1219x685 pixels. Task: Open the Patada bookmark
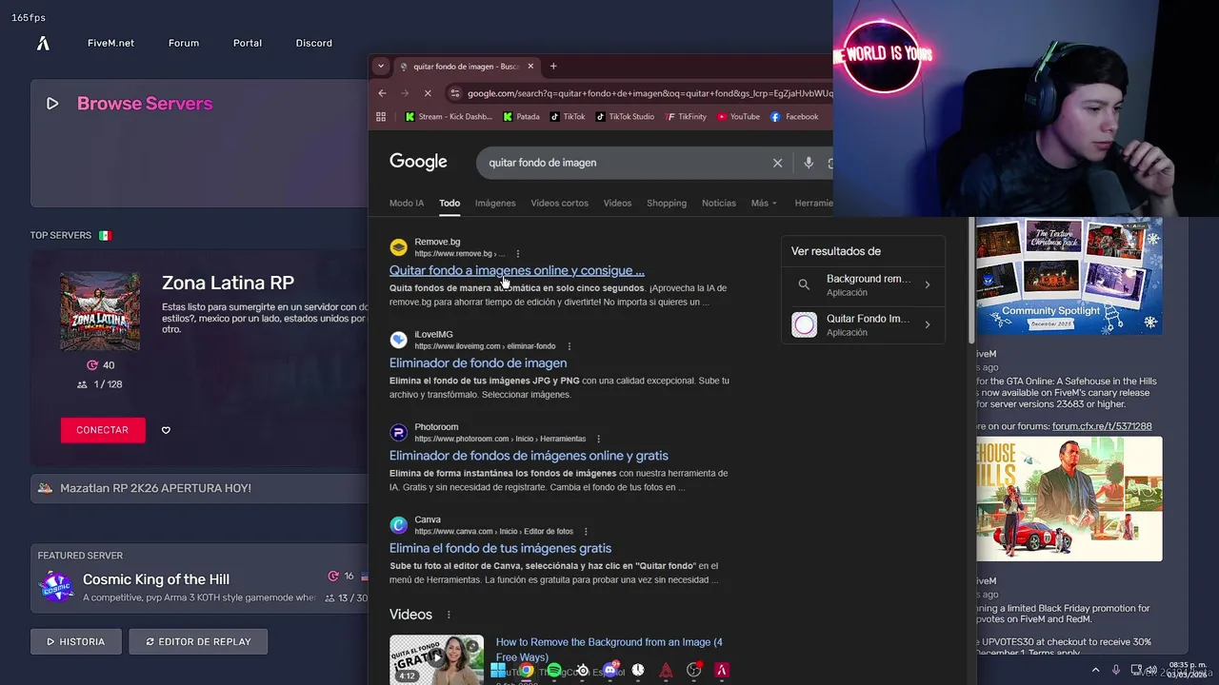point(521,117)
